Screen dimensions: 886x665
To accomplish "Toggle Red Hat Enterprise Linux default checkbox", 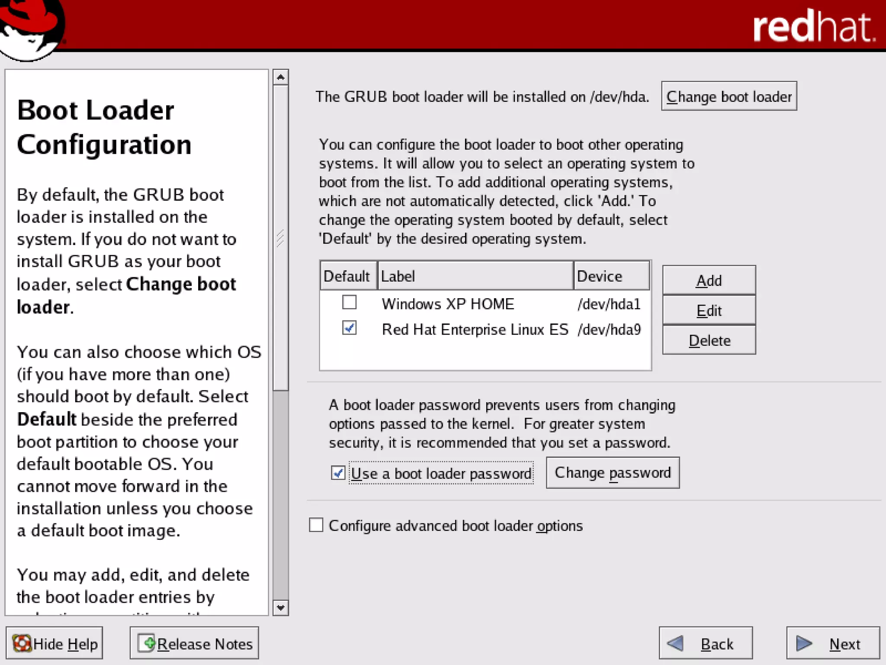I will click(349, 328).
